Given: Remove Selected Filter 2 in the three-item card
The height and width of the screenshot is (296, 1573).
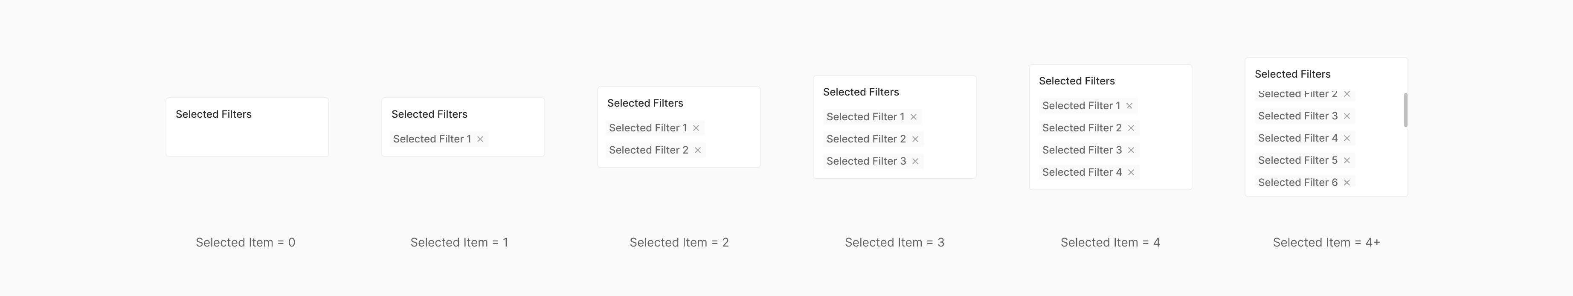Looking at the screenshot, I should coord(915,139).
